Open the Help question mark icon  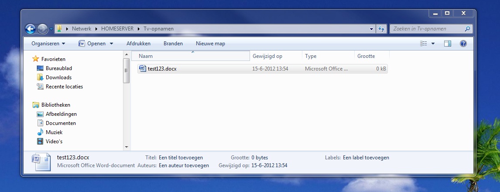pyautogui.click(x=463, y=44)
